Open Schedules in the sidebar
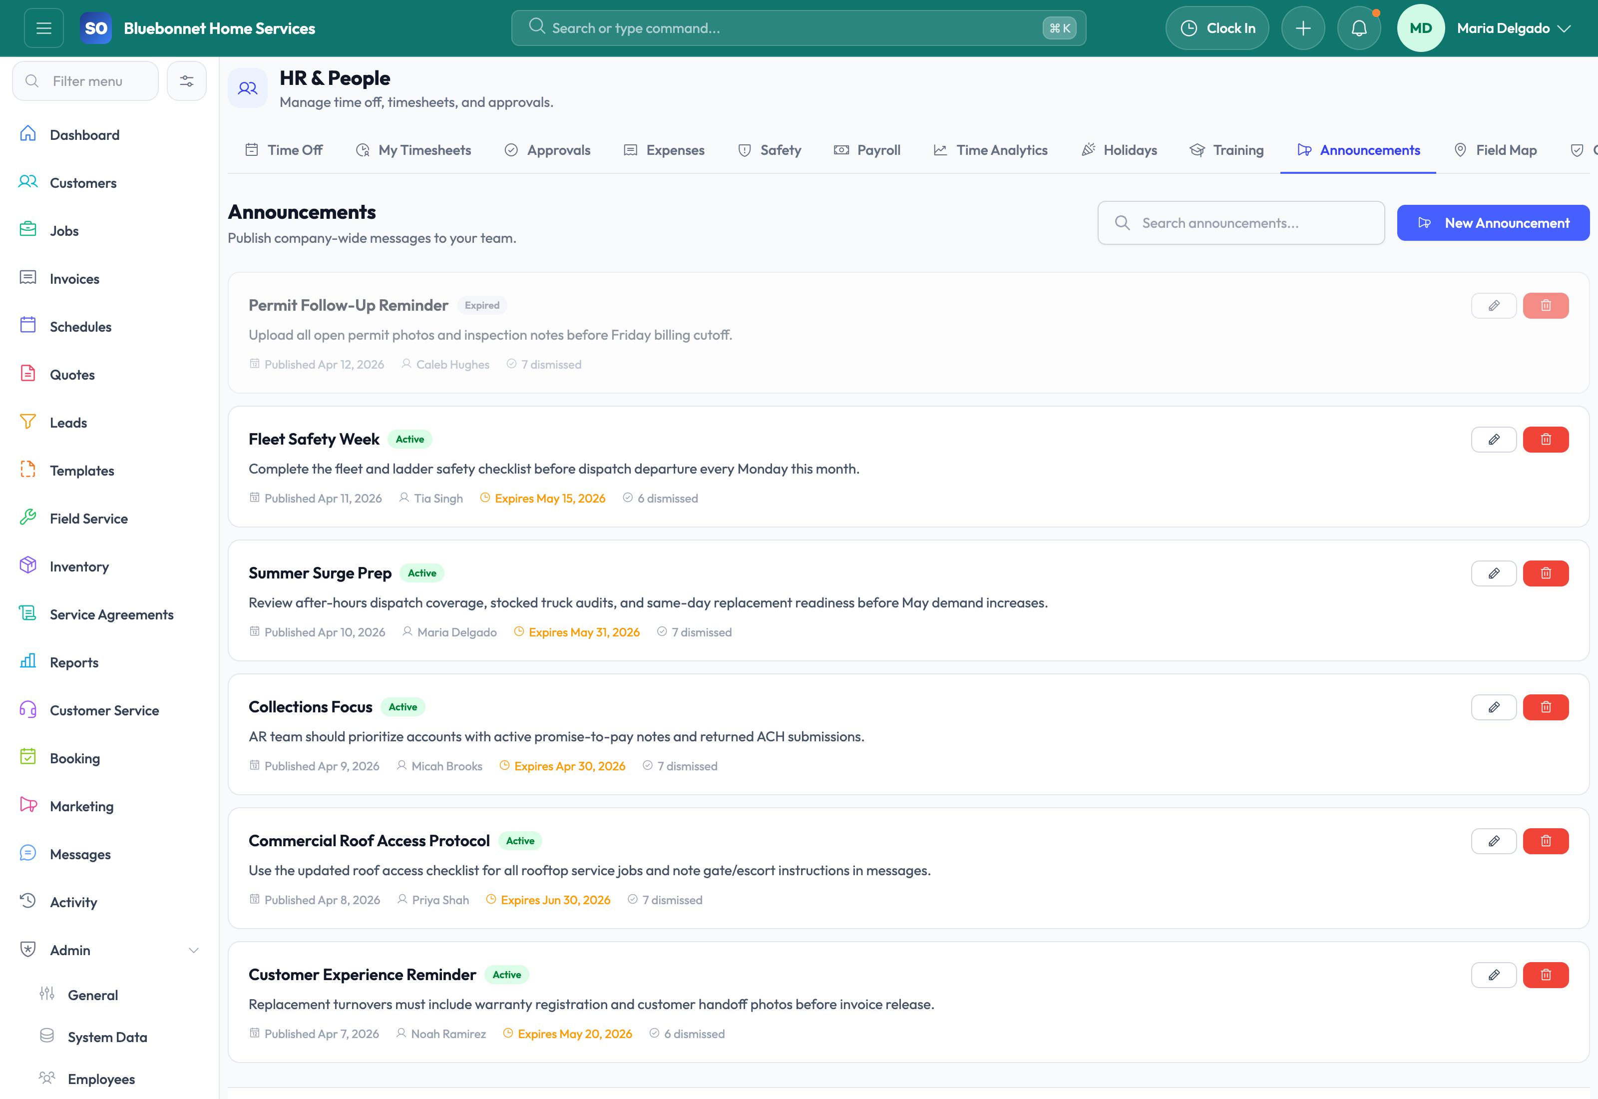 click(x=109, y=327)
